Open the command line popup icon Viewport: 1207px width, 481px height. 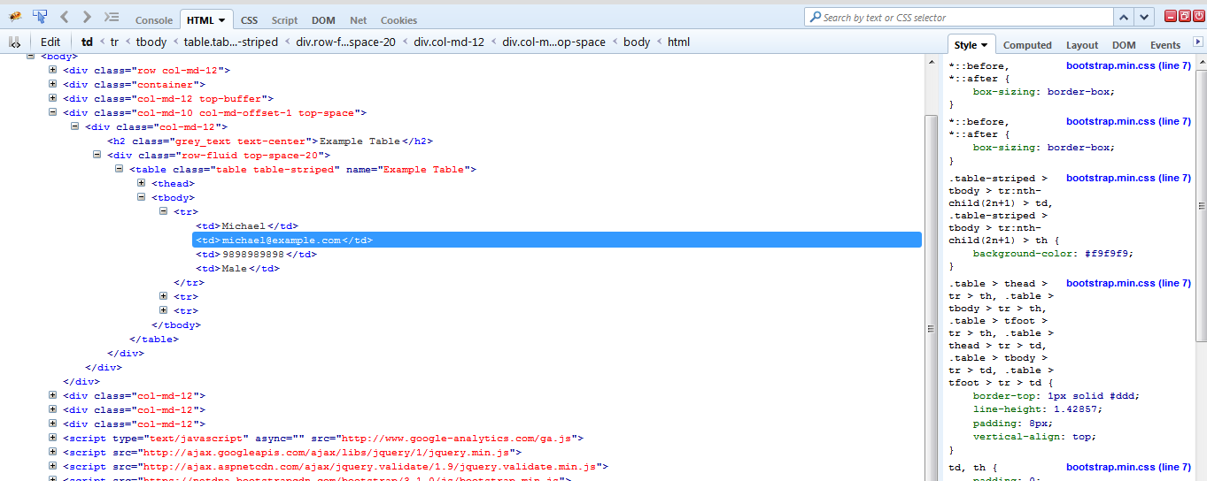point(111,17)
